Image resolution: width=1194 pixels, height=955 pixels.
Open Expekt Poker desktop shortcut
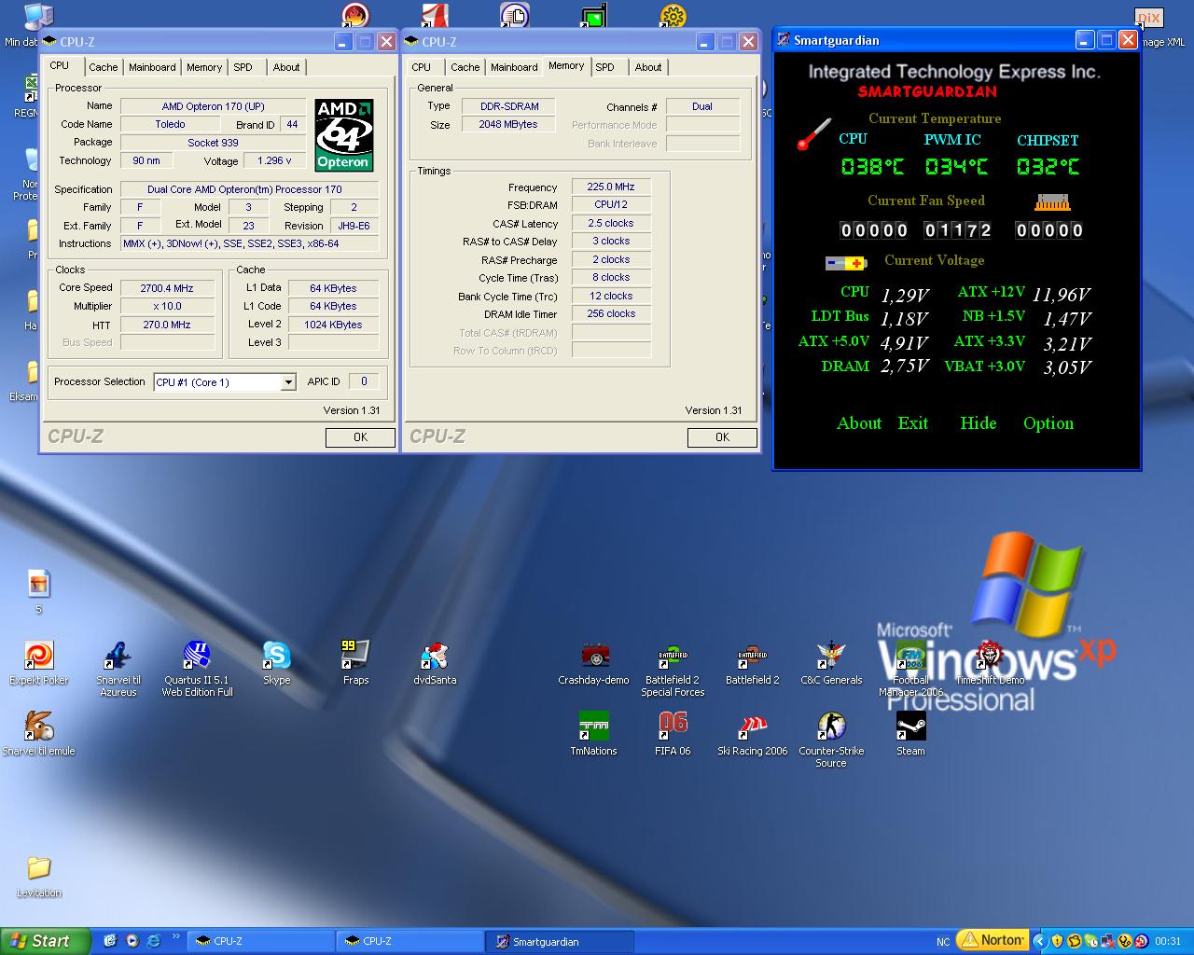point(38,662)
